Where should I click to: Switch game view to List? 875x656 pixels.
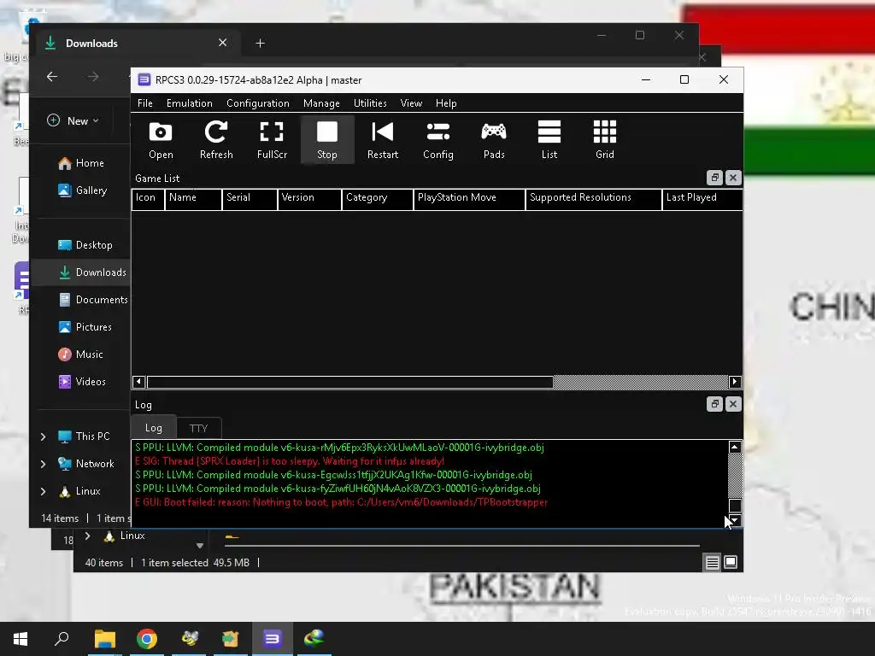coord(549,140)
